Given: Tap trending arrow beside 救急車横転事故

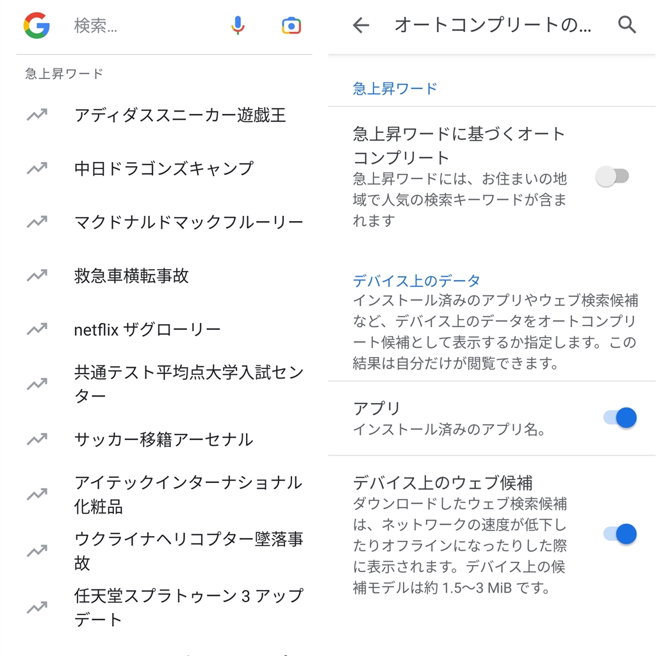Looking at the screenshot, I should [x=37, y=275].
